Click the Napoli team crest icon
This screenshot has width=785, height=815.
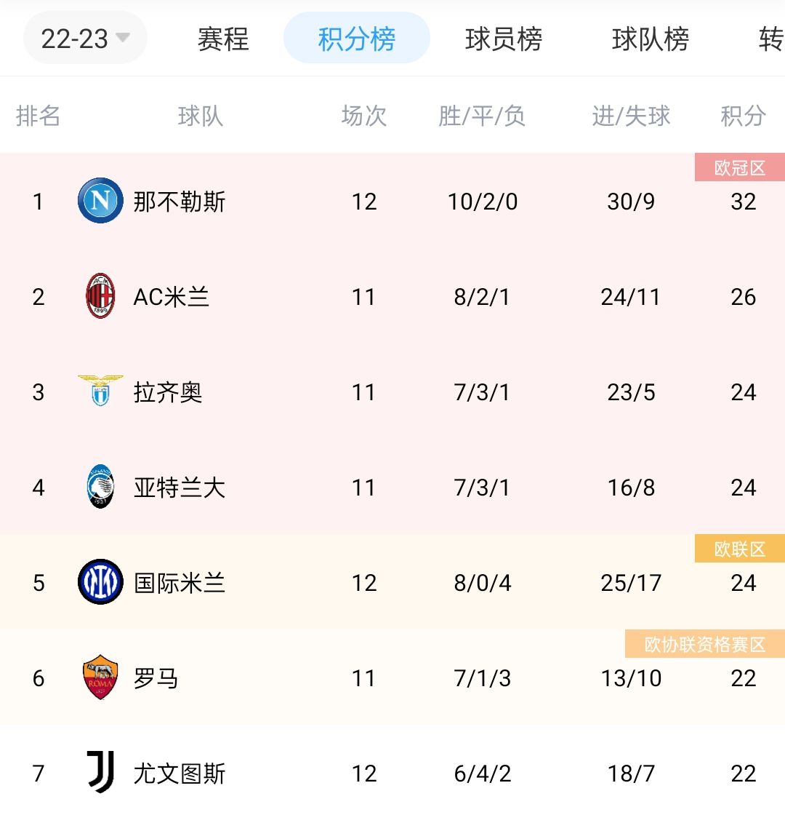point(100,202)
